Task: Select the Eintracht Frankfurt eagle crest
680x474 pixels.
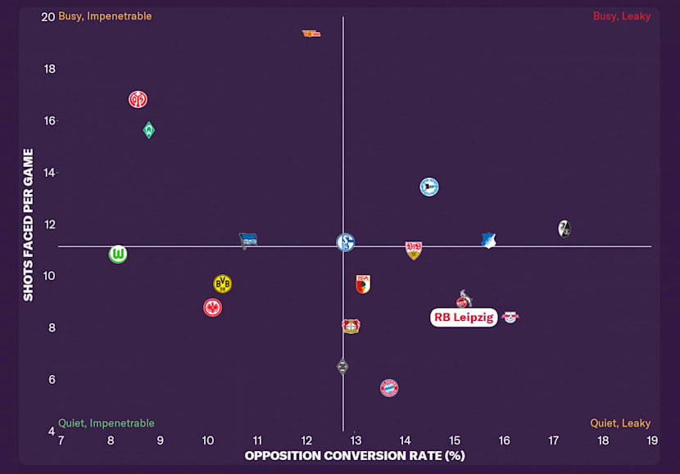Action: coord(213,308)
